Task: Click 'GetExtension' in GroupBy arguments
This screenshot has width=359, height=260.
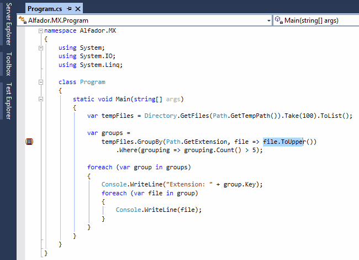Action: (205, 142)
